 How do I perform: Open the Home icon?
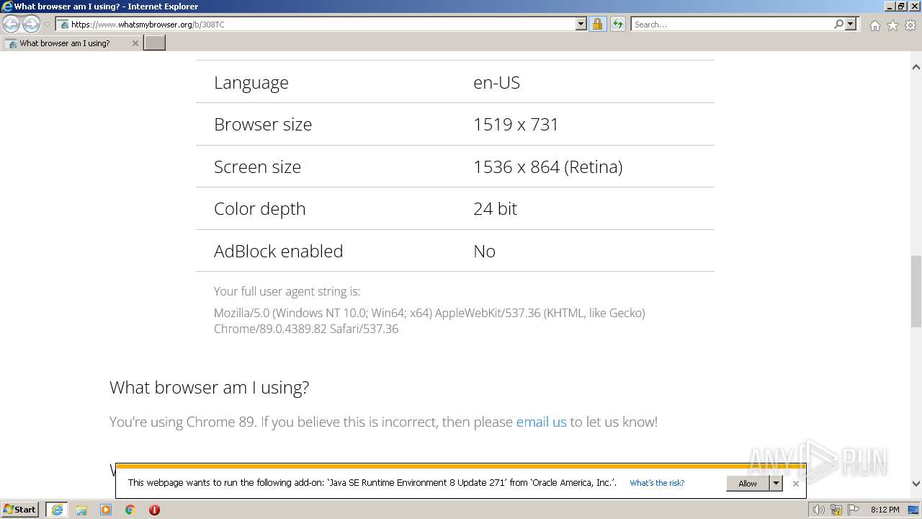874,25
